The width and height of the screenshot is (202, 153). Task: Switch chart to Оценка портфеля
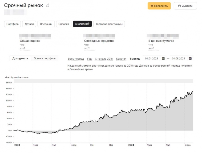click(45, 58)
